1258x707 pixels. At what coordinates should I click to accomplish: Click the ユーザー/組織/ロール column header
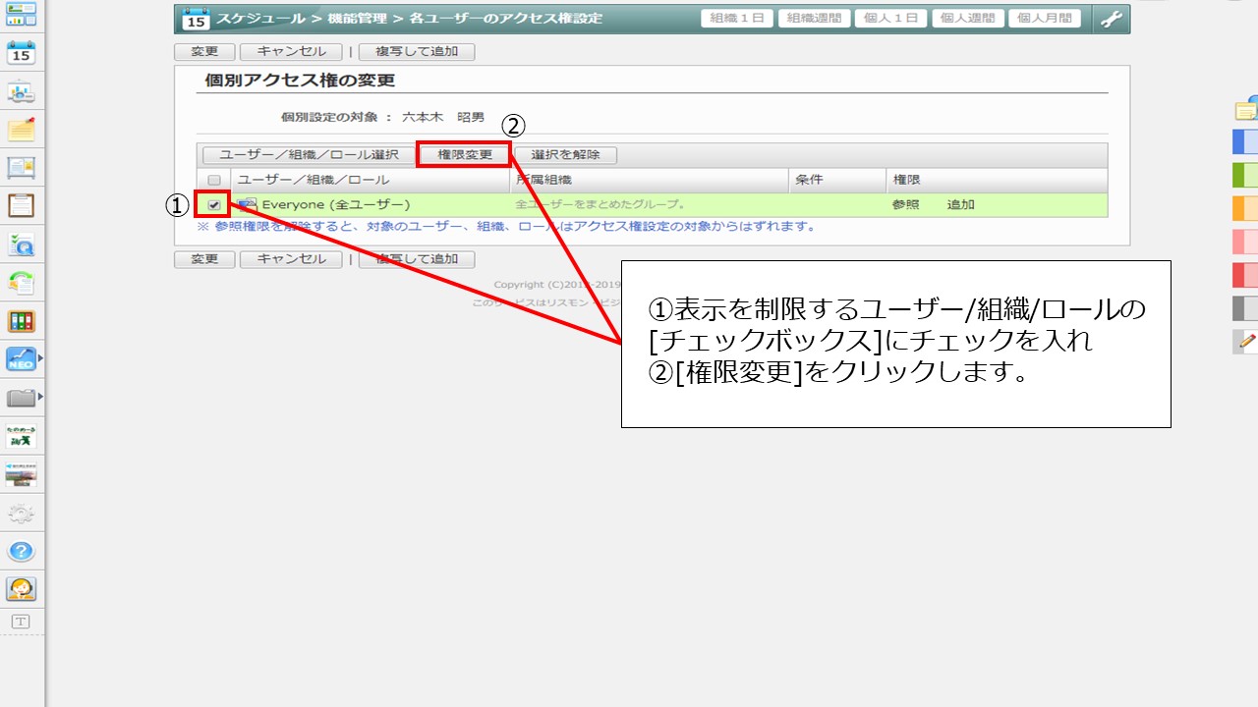click(x=314, y=181)
